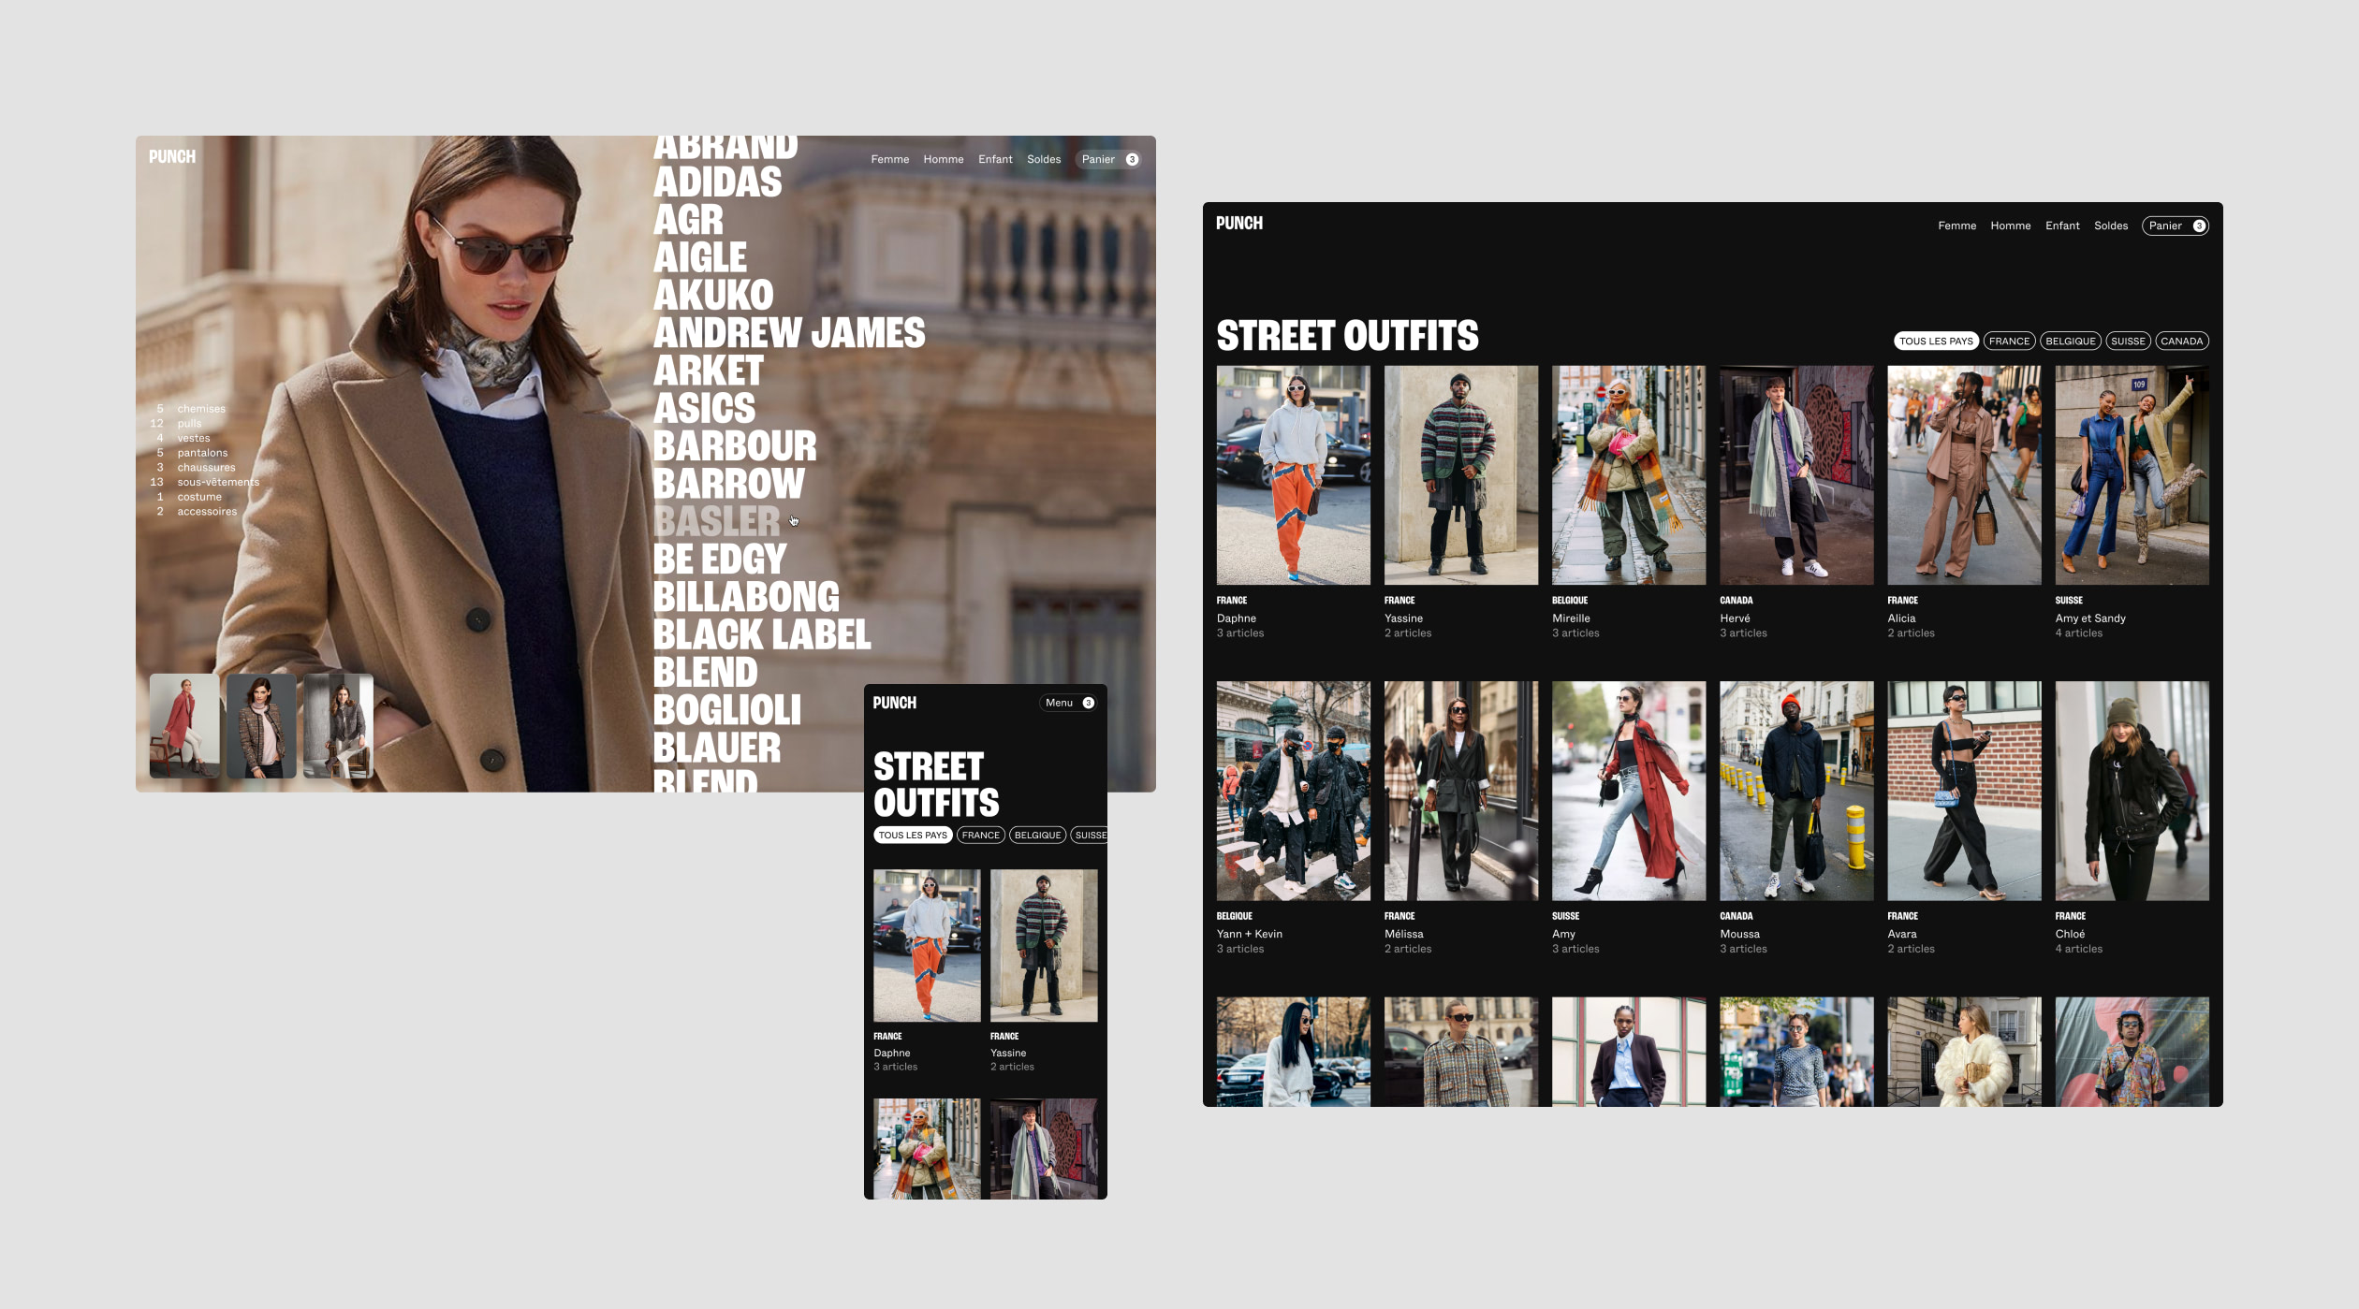Open Alicia outfit photo
The image size is (2359, 1309).
[1963, 475]
